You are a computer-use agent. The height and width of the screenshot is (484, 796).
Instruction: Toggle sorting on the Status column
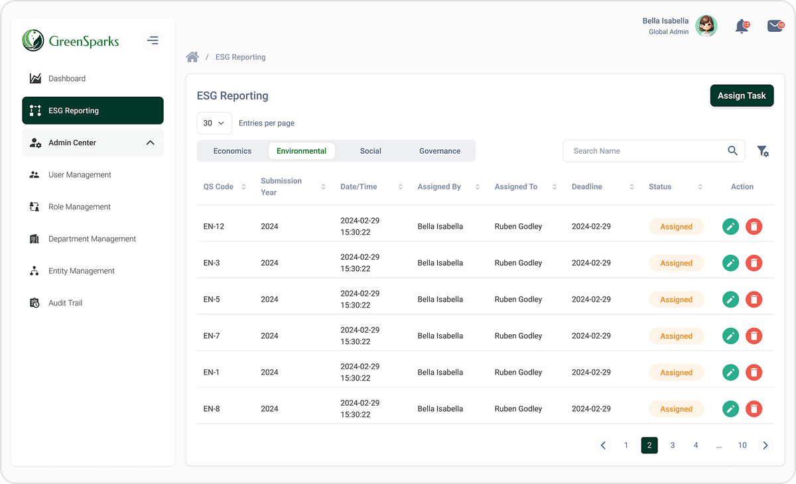tap(700, 186)
